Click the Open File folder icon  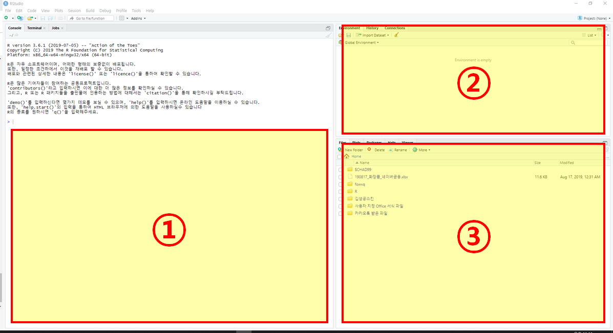click(x=30, y=18)
